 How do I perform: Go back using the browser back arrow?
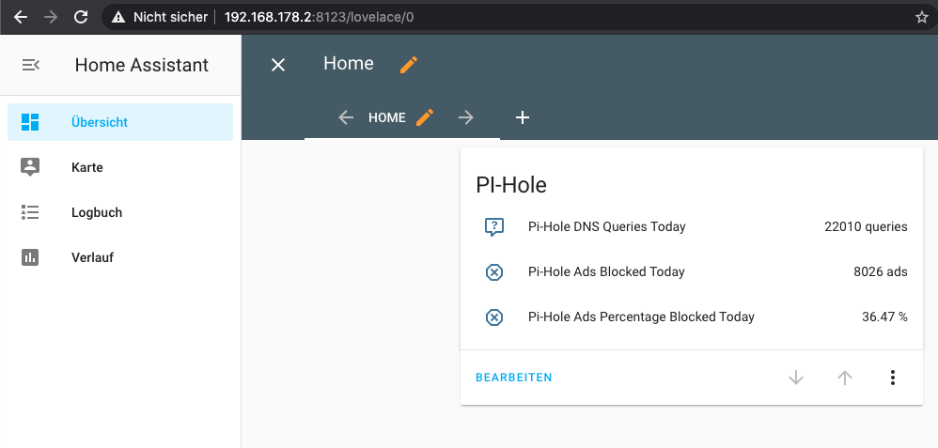[21, 17]
